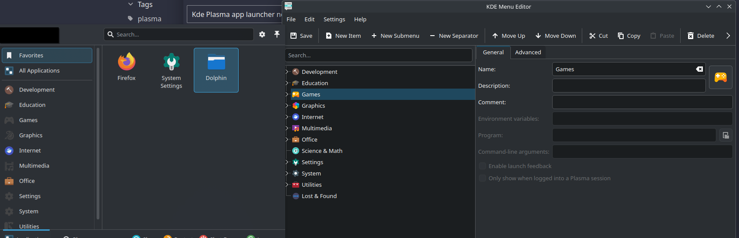This screenshot has height=238, width=739.
Task: Expand the Internet tree node
Action: click(287, 117)
